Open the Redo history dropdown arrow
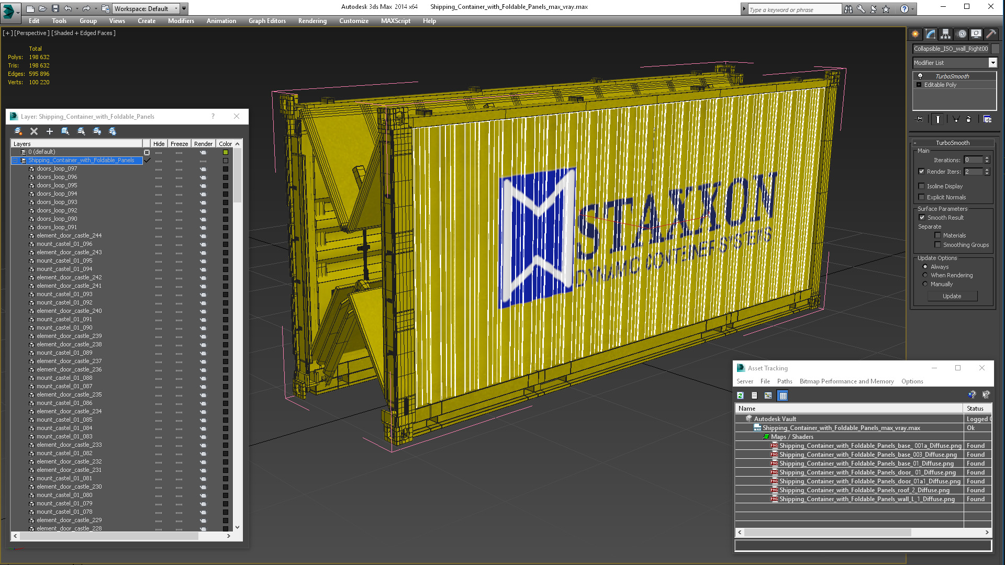Image resolution: width=1005 pixels, height=565 pixels. (x=95, y=8)
